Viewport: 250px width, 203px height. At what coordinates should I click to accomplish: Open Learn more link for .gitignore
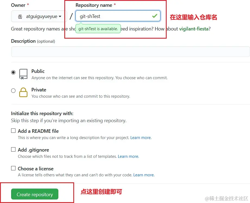pyautogui.click(x=128, y=156)
